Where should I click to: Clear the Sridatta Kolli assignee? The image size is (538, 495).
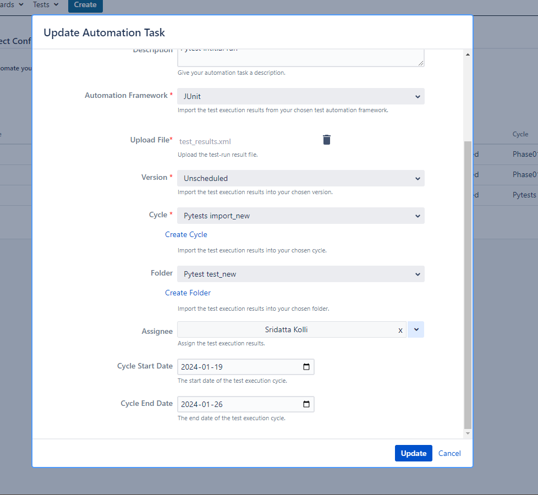pos(400,330)
